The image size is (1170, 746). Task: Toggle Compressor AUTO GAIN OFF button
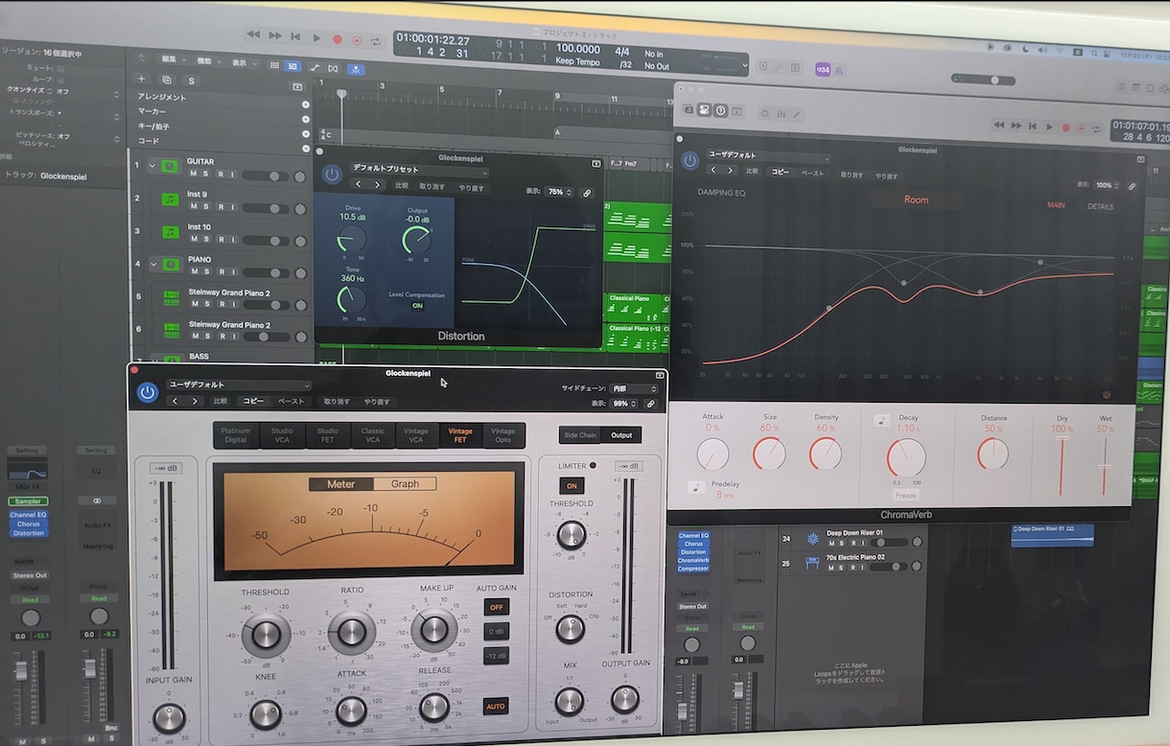point(497,607)
